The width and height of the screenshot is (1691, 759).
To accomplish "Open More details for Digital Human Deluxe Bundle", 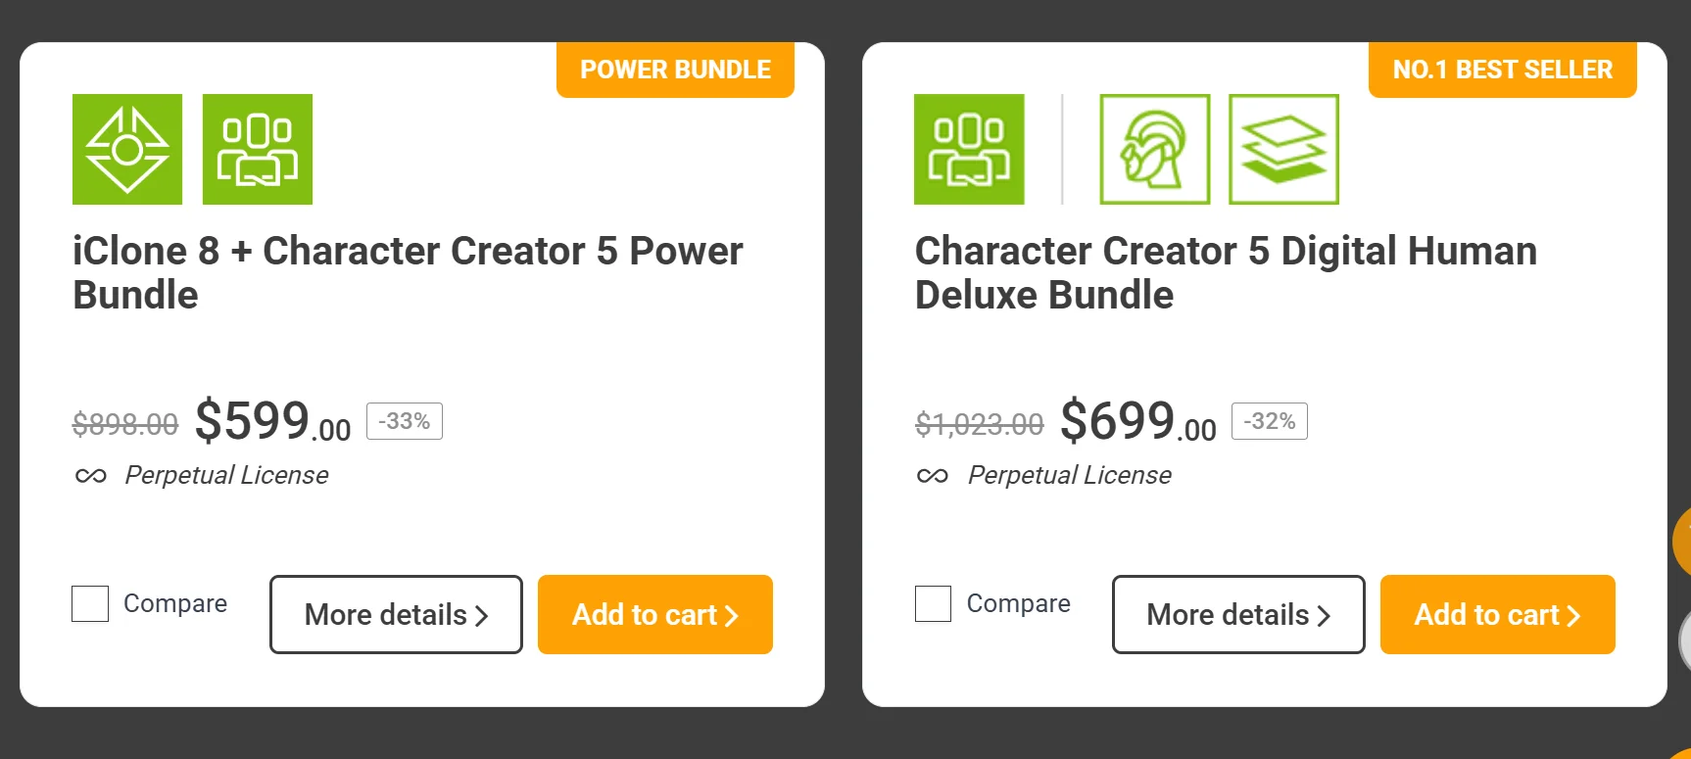I will point(1238,614).
